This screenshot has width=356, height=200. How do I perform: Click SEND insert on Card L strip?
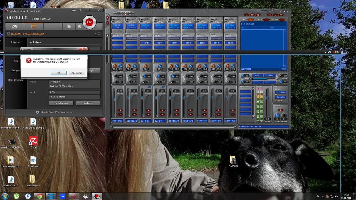(x=146, y=43)
